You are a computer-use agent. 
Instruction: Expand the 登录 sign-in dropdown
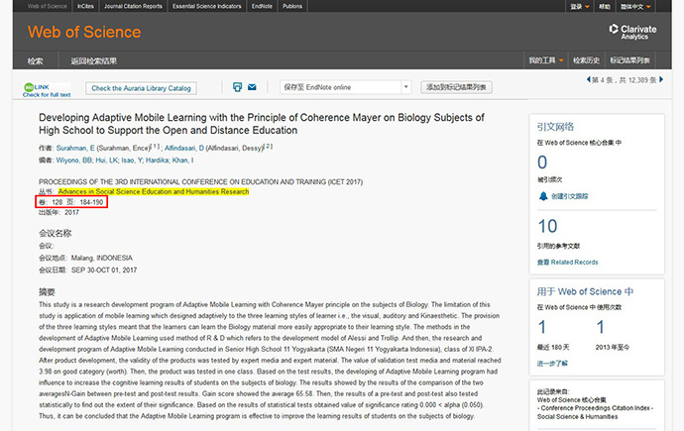coord(580,6)
